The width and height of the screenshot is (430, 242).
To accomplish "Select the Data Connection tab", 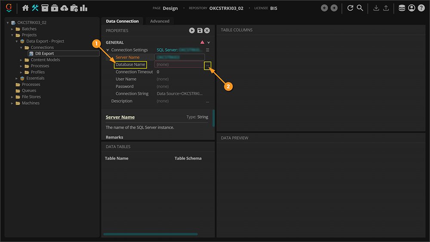I will pos(123,21).
